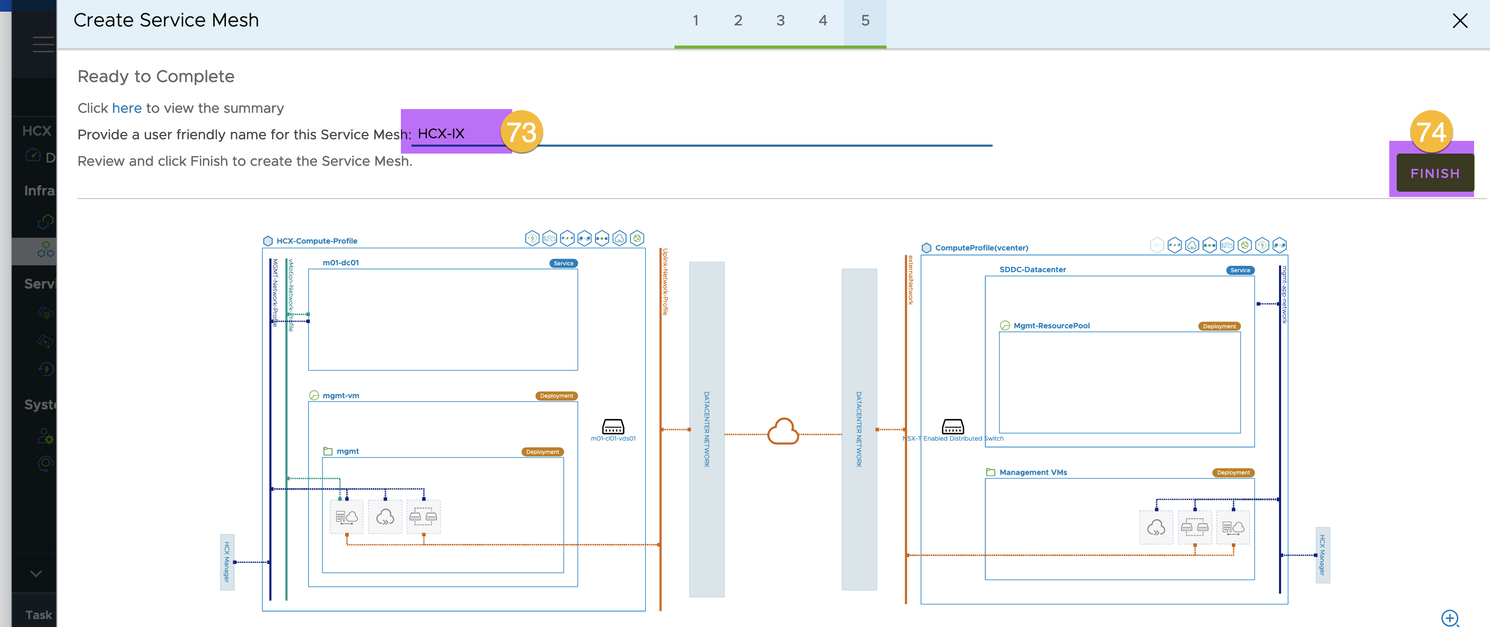Image resolution: width=1490 pixels, height=627 pixels.
Task: Click the HCX-Compute-Profile title
Action: 317,241
